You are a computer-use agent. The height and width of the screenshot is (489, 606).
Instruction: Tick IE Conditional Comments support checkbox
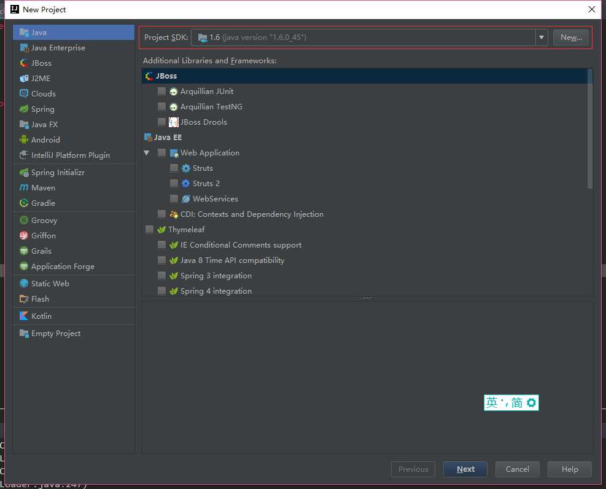point(161,244)
